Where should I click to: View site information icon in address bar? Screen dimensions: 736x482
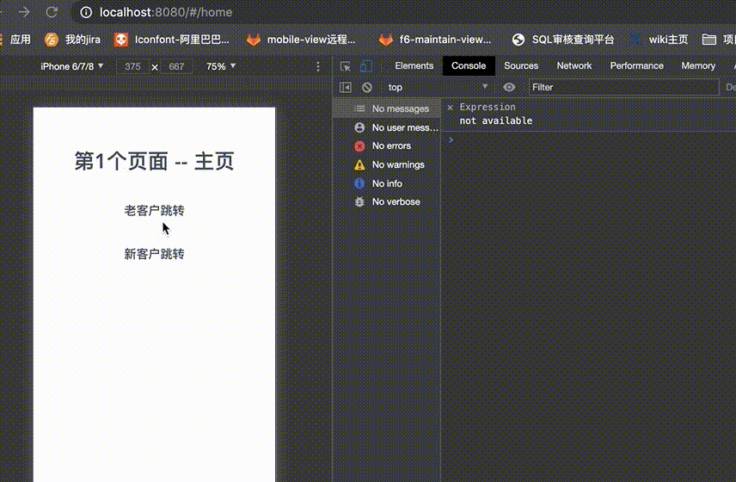[x=86, y=12]
